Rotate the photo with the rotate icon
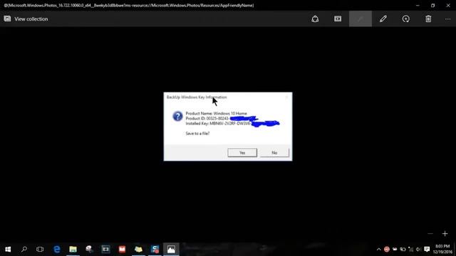456x256 pixels. tap(405, 19)
